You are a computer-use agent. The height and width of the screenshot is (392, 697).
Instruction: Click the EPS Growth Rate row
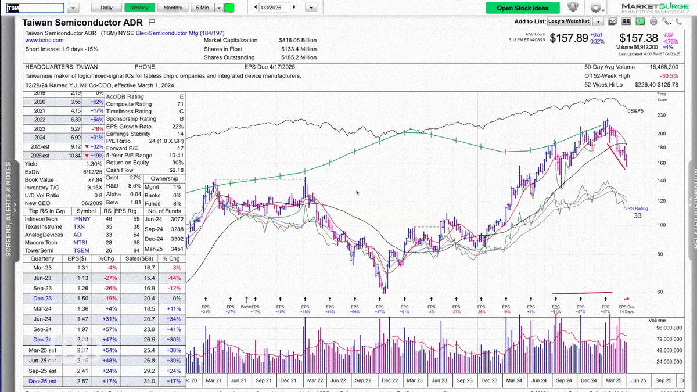(x=145, y=127)
